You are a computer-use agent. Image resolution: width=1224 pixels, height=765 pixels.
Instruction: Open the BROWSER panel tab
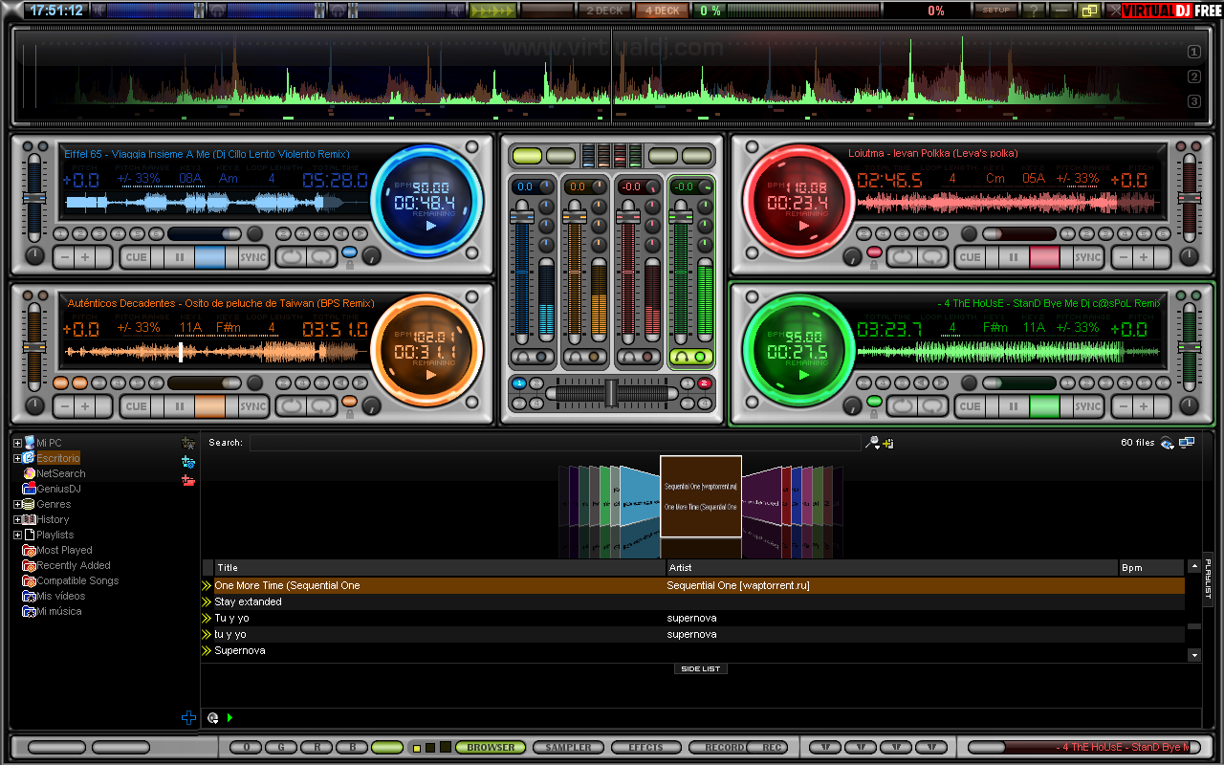[x=491, y=747]
